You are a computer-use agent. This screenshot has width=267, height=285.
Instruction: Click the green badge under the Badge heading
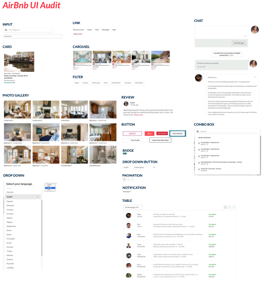click(x=125, y=154)
